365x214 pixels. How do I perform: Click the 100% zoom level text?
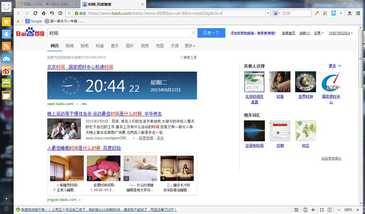(x=348, y=210)
